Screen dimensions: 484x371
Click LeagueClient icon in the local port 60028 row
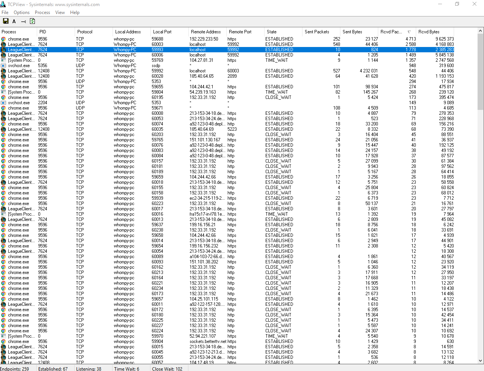click(x=3, y=76)
